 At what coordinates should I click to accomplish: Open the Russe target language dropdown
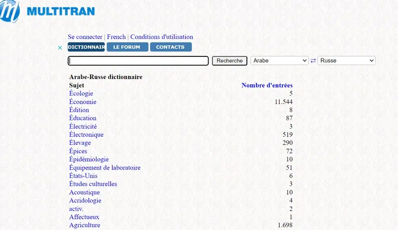pyautogui.click(x=346, y=60)
